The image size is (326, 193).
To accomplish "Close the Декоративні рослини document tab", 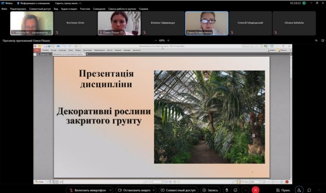I will pos(85,54).
